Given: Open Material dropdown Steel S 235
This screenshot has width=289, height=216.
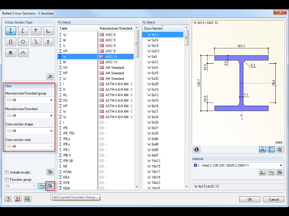Looking at the screenshot, I should click(x=238, y=165).
